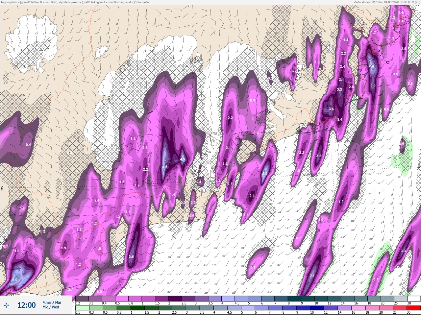Click the 2.5 precipitation value on the map

pos(404,49)
